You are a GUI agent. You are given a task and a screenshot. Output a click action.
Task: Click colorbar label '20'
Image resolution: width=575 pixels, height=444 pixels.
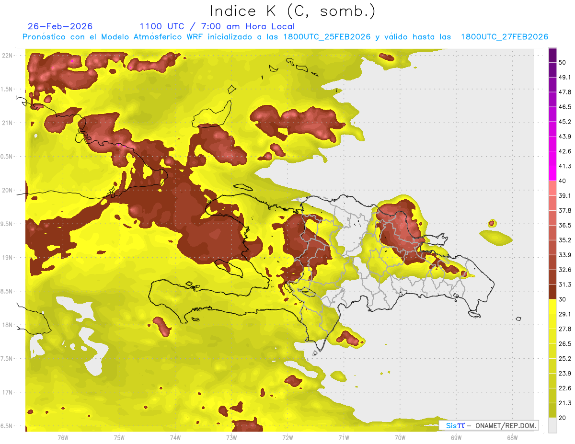coord(563,418)
